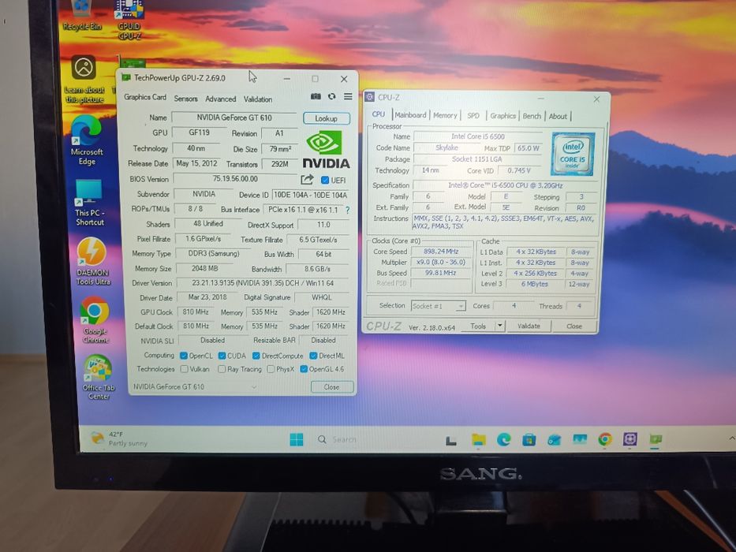The image size is (736, 552).
Task: Open the 'This PC - Shortcut' desktop icon
Action: [x=89, y=203]
